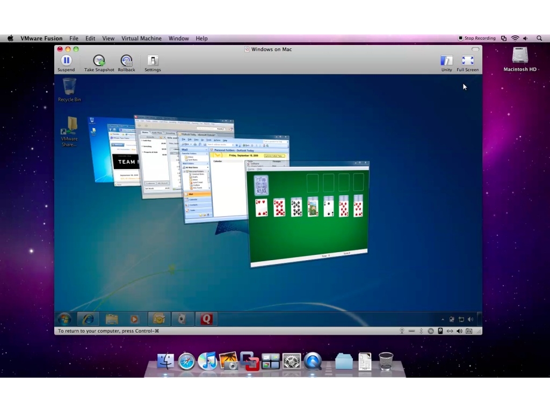
Task: Open Windows Explorer folder on taskbar
Action: (x=112, y=319)
